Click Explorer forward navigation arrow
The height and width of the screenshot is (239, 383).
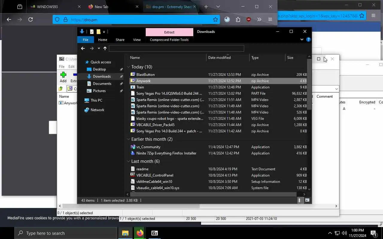pos(92,48)
